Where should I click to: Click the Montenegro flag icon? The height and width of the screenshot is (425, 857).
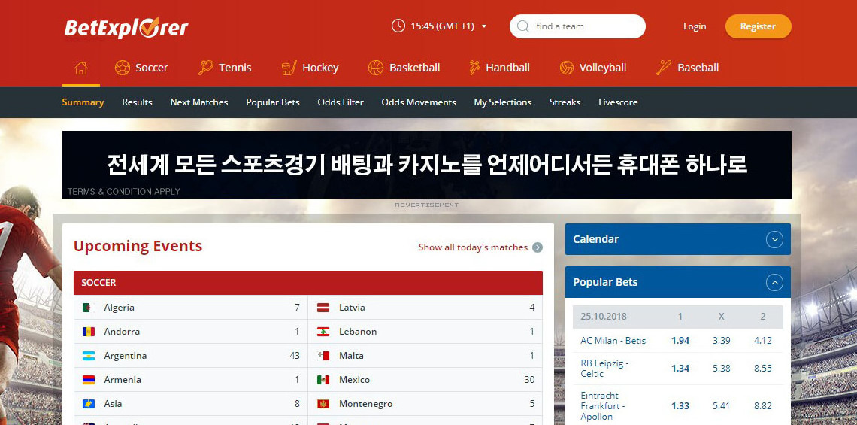[323, 404]
